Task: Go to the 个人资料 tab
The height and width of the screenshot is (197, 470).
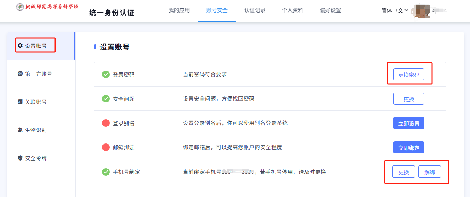Action: (x=293, y=11)
